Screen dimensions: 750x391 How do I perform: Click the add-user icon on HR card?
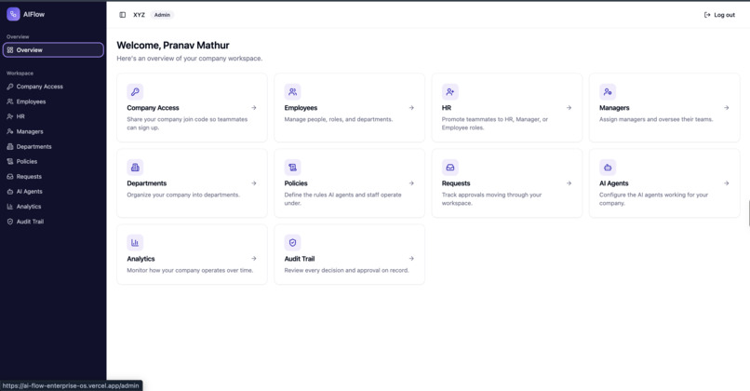(x=449, y=91)
